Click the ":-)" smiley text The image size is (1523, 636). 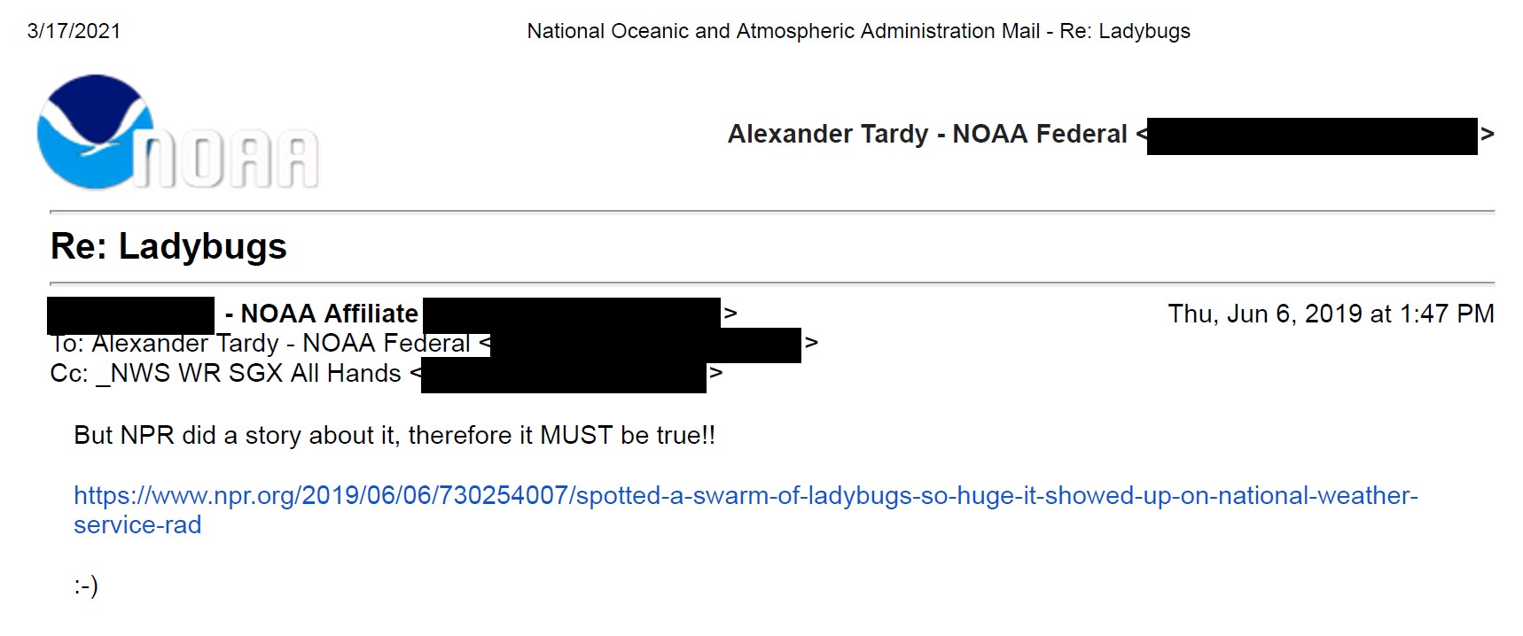(x=86, y=586)
